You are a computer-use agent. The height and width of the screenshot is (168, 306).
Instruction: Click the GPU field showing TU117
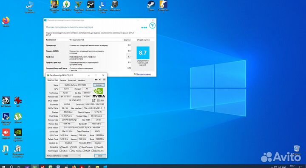[66, 89]
